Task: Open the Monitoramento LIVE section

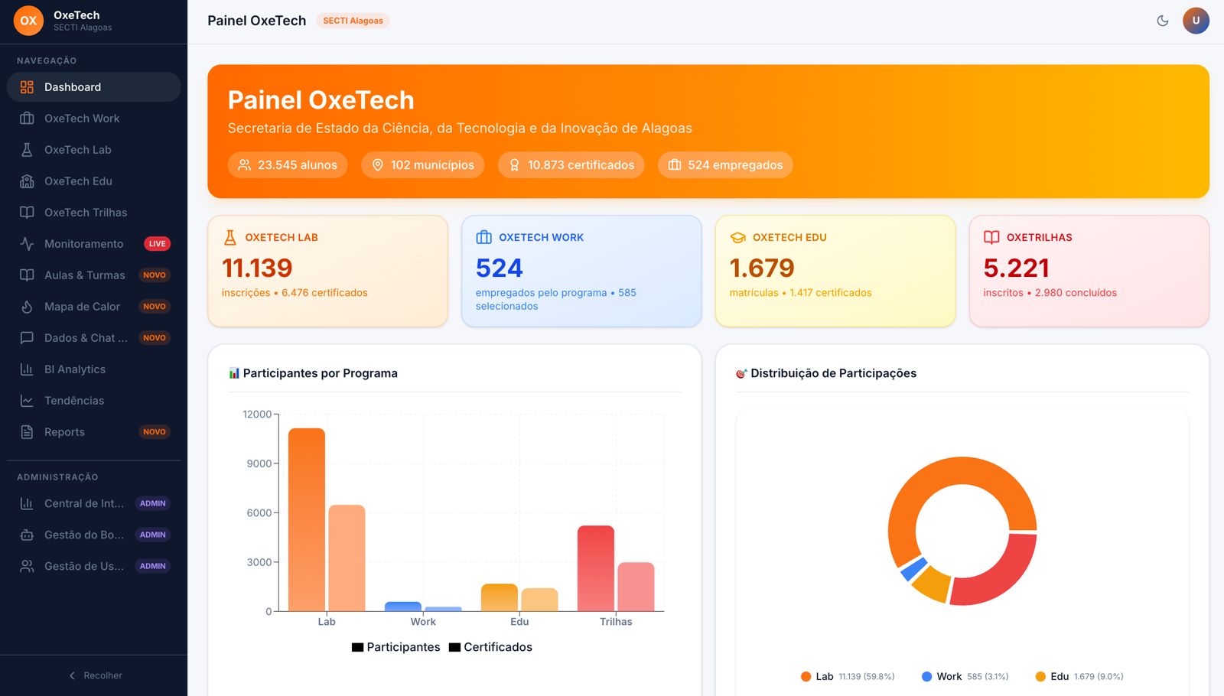Action: tap(83, 244)
